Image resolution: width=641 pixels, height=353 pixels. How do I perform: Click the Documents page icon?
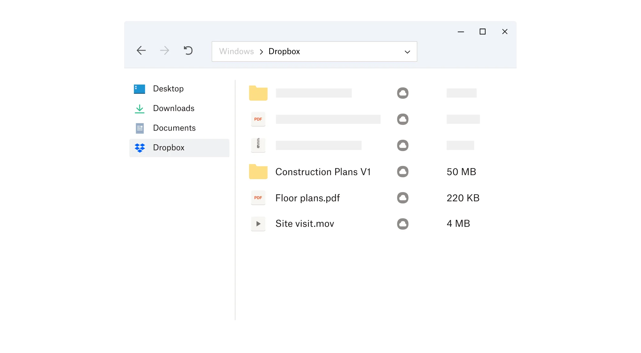tap(140, 128)
